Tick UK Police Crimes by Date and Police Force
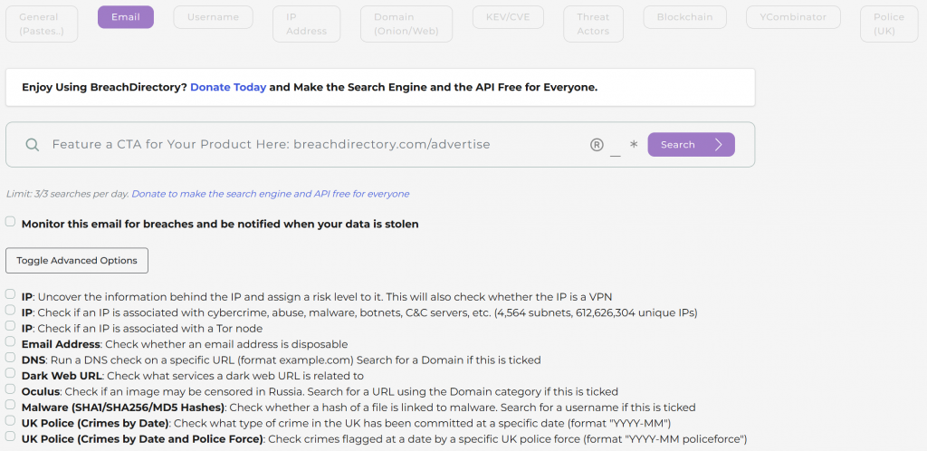This screenshot has height=451, width=927. 10,437
